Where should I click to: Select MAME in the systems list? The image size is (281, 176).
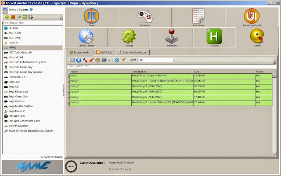[x=32, y=47]
